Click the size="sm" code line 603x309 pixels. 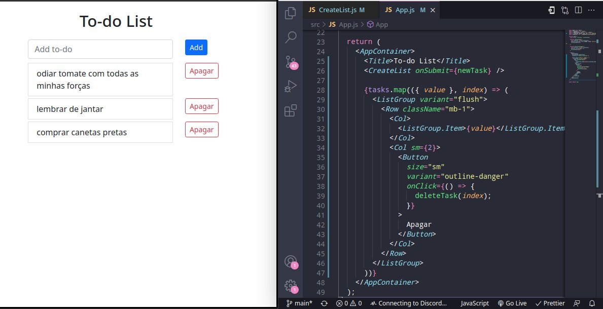425,167
